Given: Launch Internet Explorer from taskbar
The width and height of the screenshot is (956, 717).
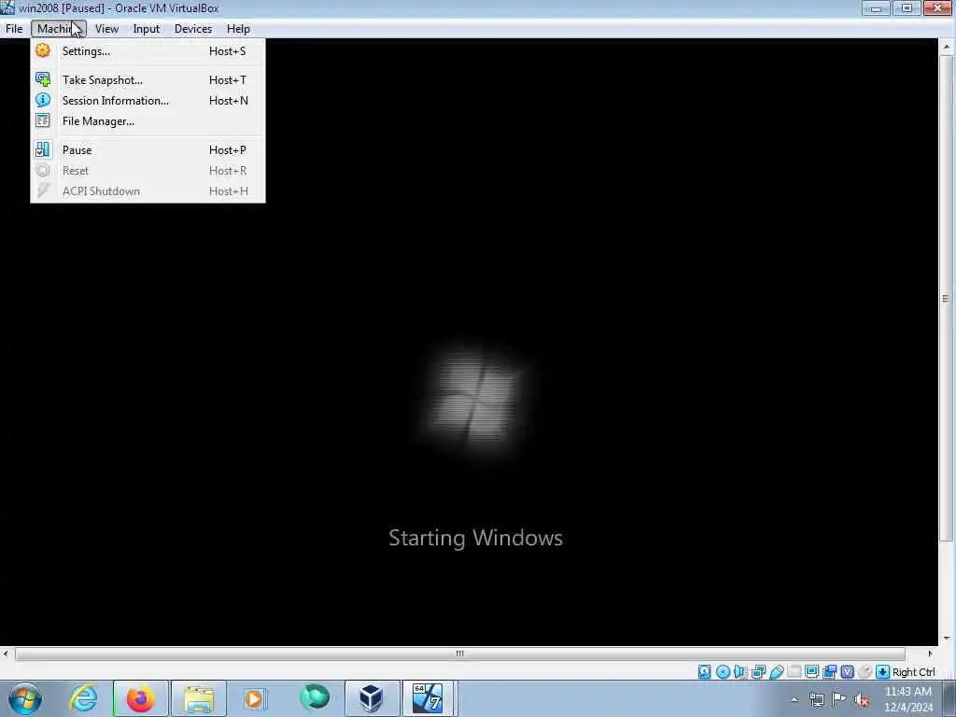Looking at the screenshot, I should point(83,698).
